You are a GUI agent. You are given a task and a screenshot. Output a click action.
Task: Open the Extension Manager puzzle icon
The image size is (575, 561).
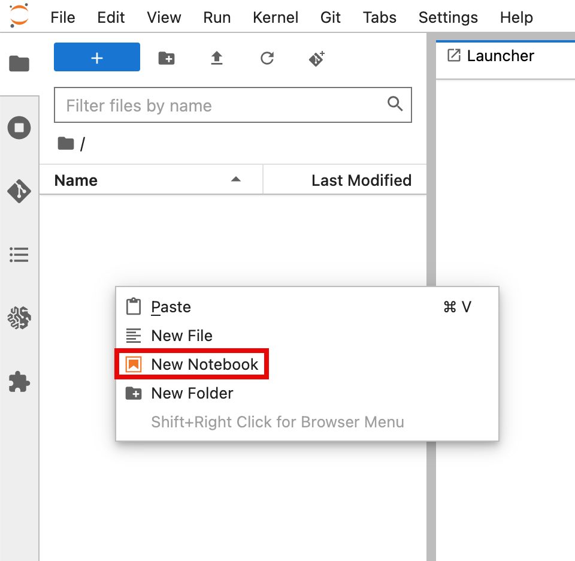point(19,382)
